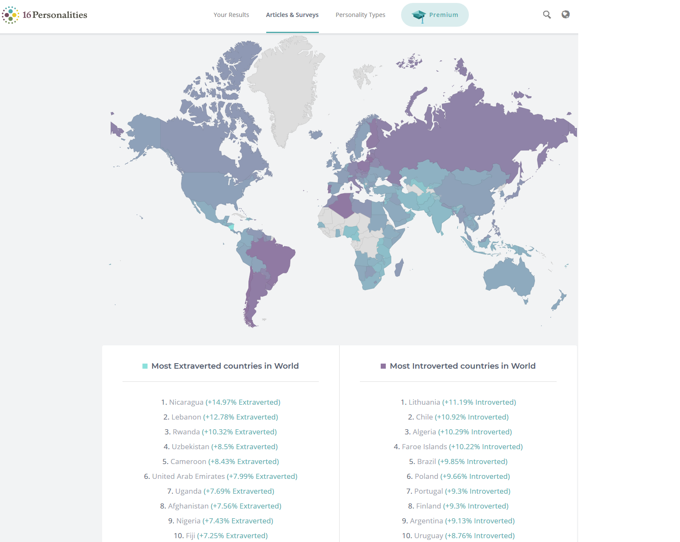Click the United Arab Emirates entry
680x542 pixels.
(x=220, y=476)
